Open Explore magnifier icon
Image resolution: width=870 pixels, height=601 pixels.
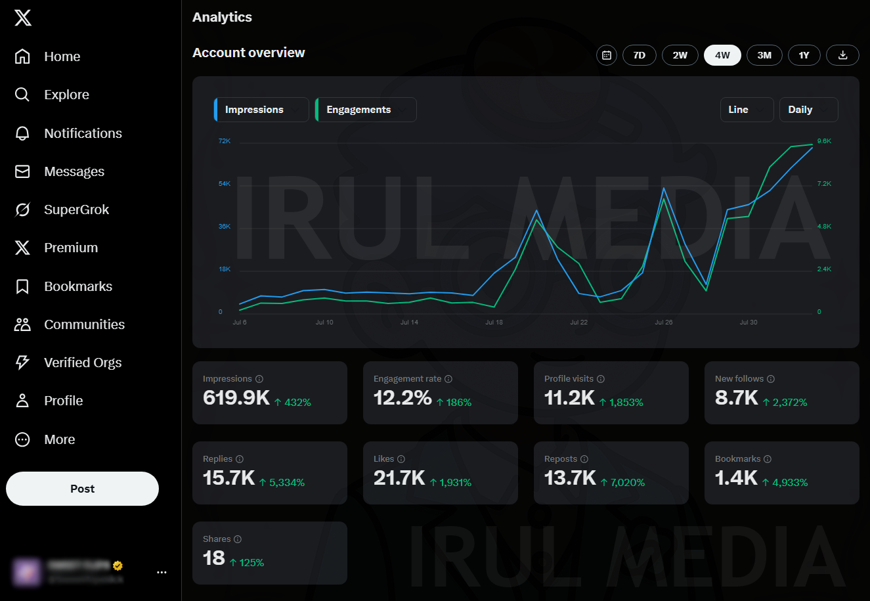pos(22,95)
